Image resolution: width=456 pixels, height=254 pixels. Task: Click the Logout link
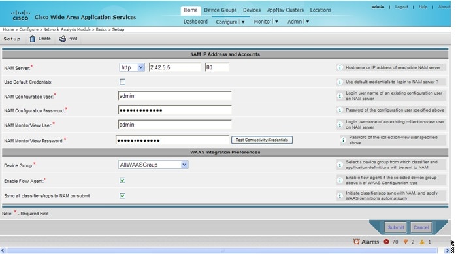point(401,7)
